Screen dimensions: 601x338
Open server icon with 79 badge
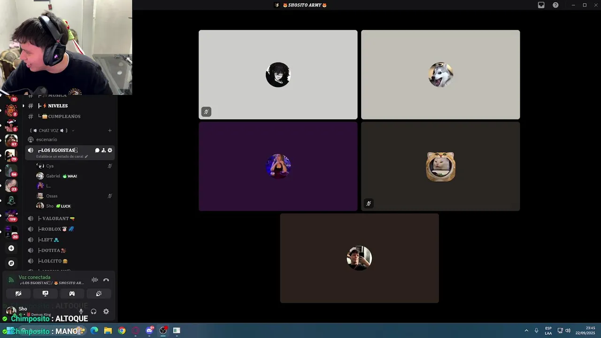click(x=11, y=155)
